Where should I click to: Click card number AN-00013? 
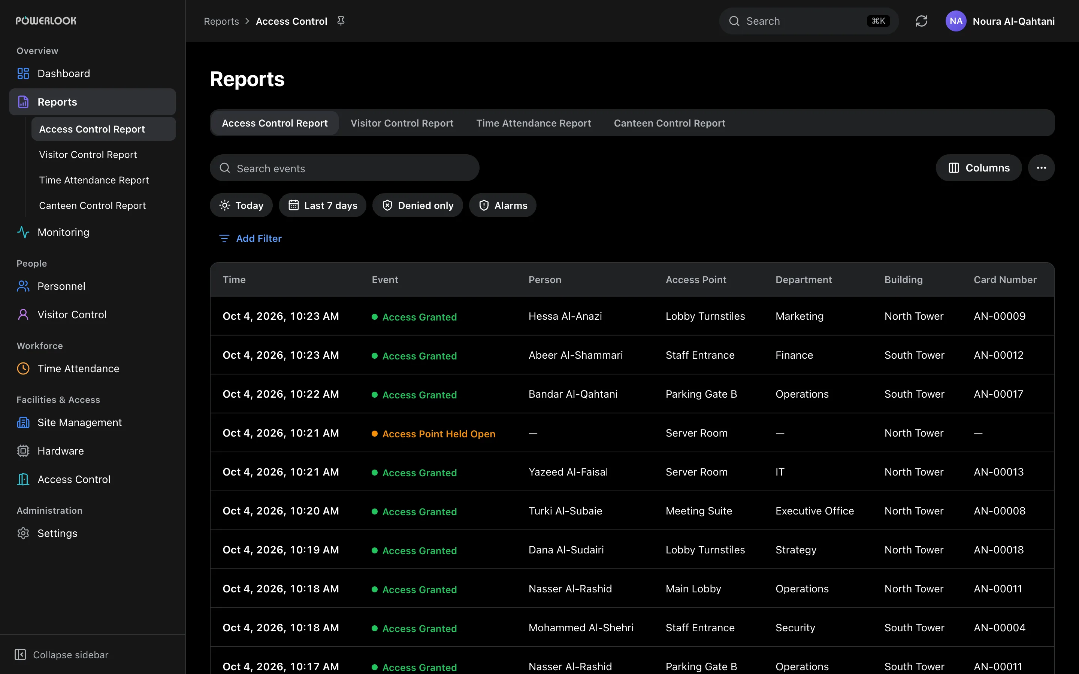coord(999,472)
